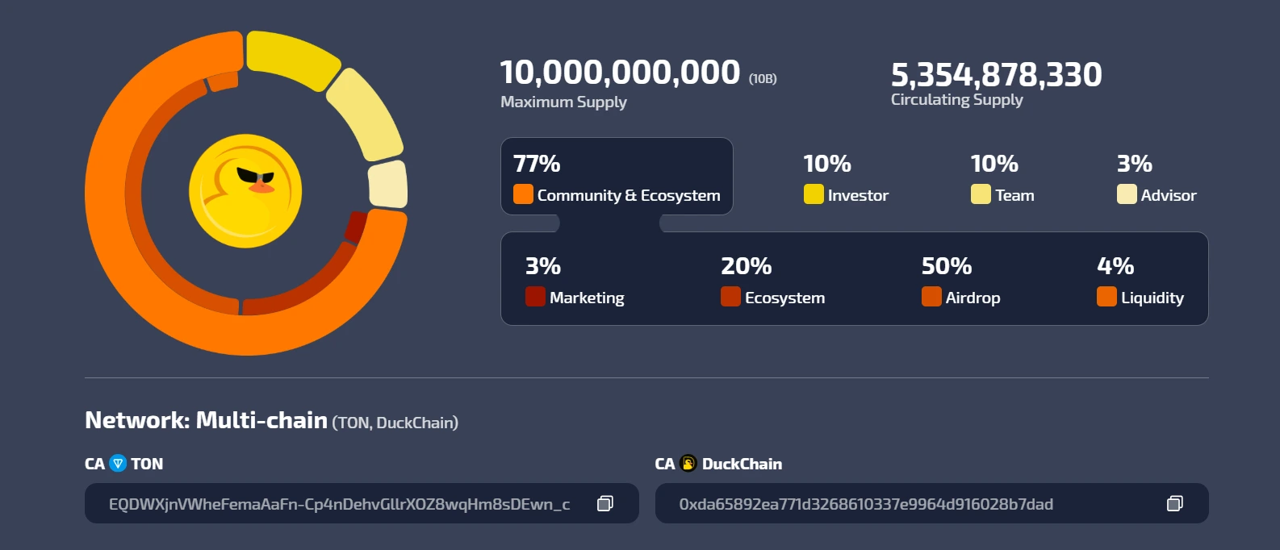Click the Maximum Supply 10,000,000,000 figure
This screenshot has width=1280, height=550.
[x=620, y=73]
